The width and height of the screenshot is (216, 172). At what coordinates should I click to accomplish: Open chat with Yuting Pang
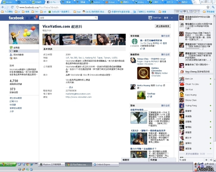(x=196, y=105)
